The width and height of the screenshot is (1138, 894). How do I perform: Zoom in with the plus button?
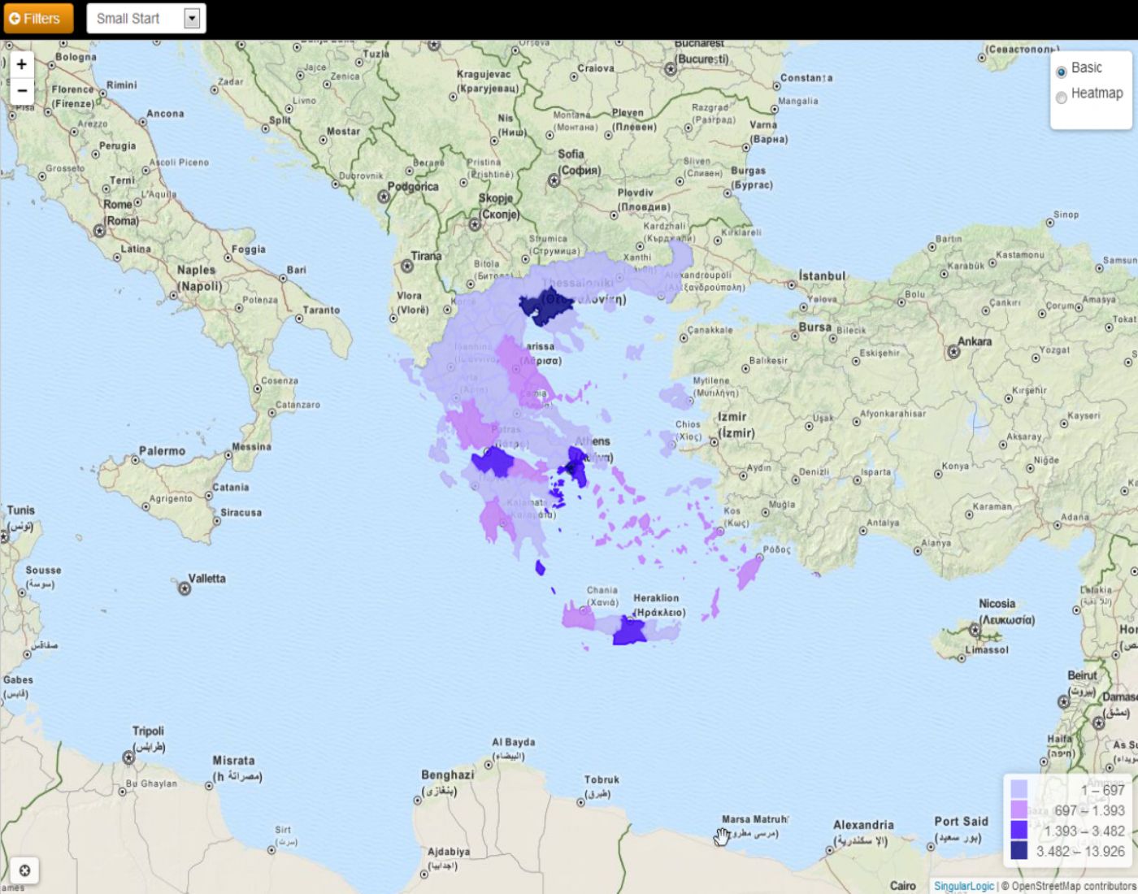tap(22, 64)
